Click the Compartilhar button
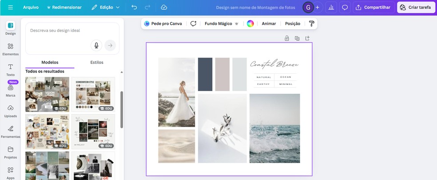The width and height of the screenshot is (437, 180). tap(374, 8)
